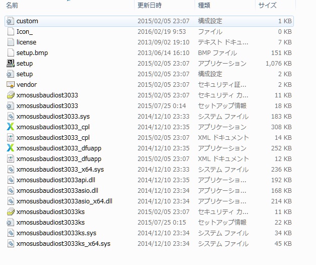Select the file name license
The width and height of the screenshot is (316, 265).
[x=26, y=42]
